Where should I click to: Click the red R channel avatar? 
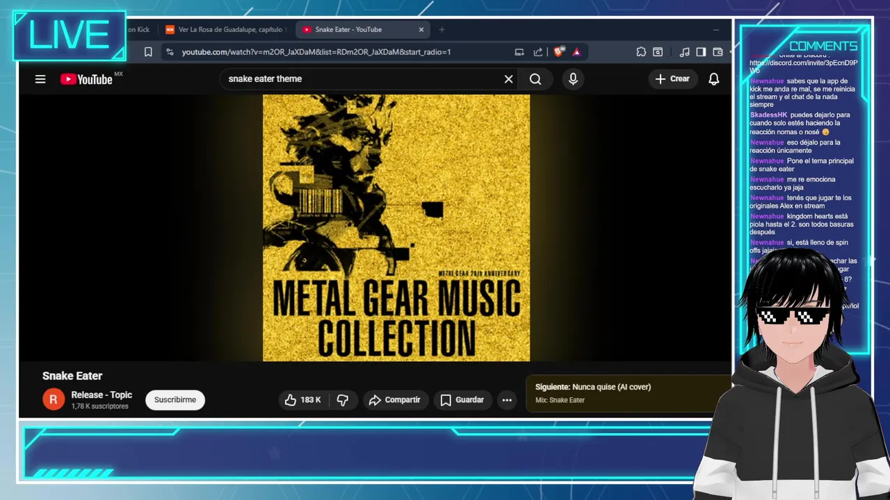click(x=54, y=400)
